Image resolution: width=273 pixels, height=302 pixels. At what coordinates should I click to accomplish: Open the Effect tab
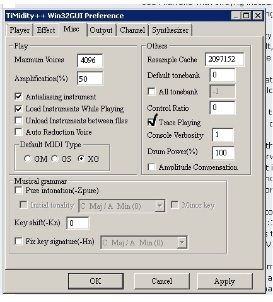pyautogui.click(x=46, y=30)
